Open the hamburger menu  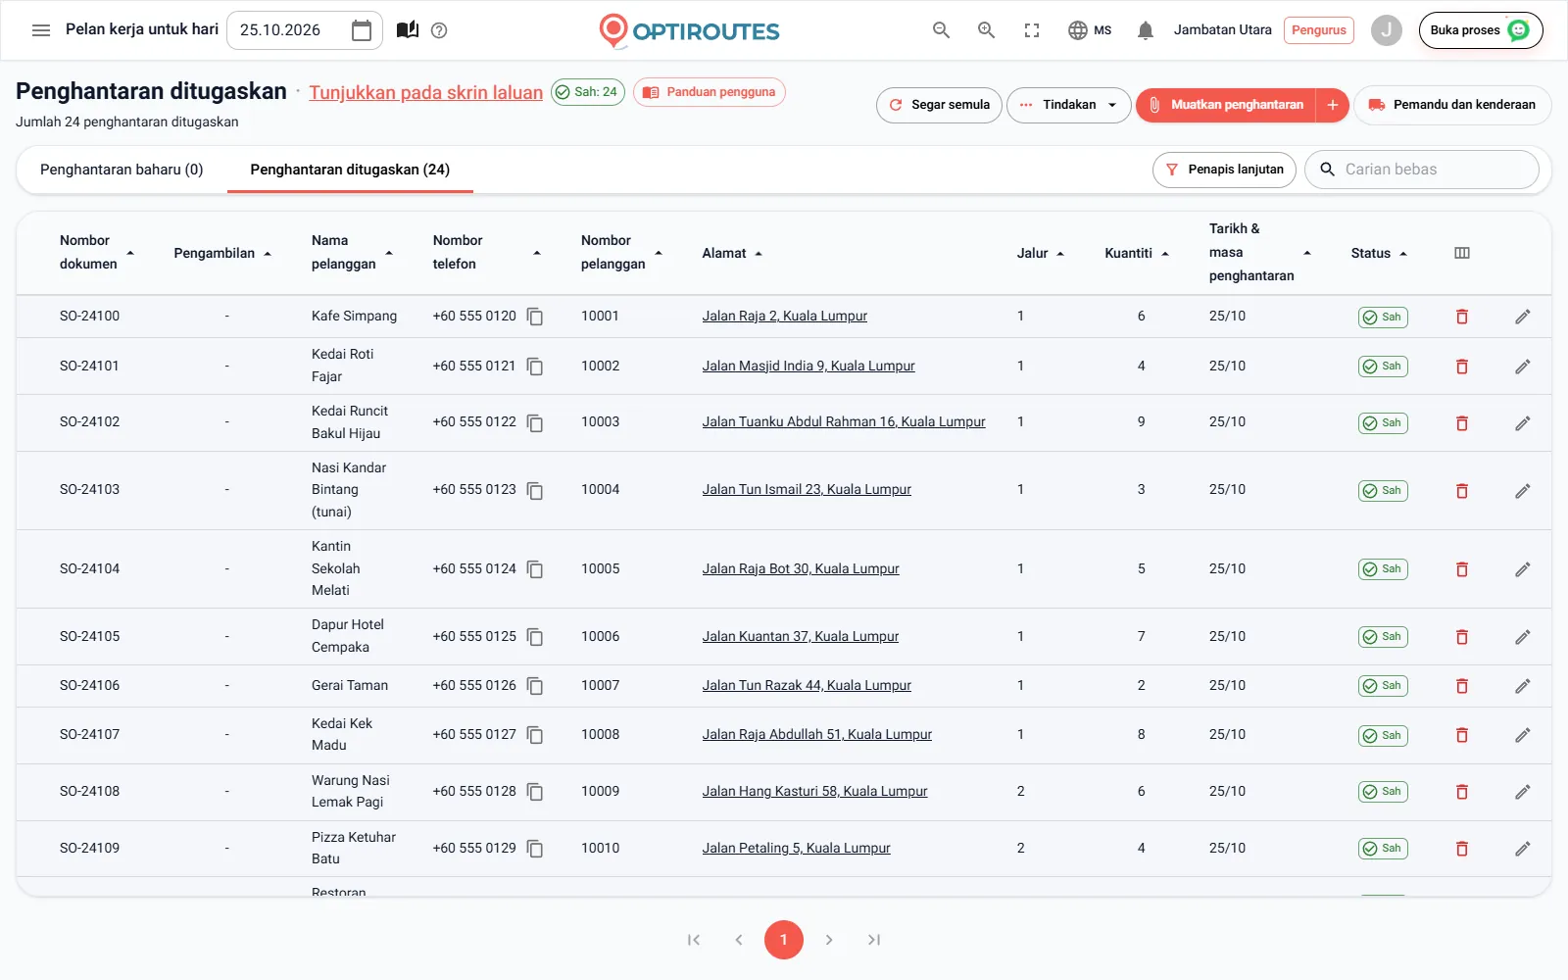[41, 30]
